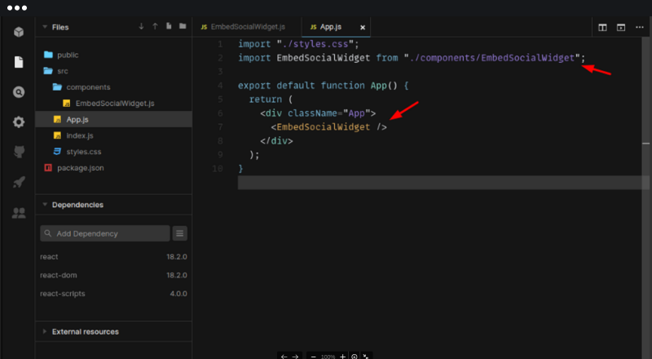Click the highlighted empty line below code

(439, 183)
